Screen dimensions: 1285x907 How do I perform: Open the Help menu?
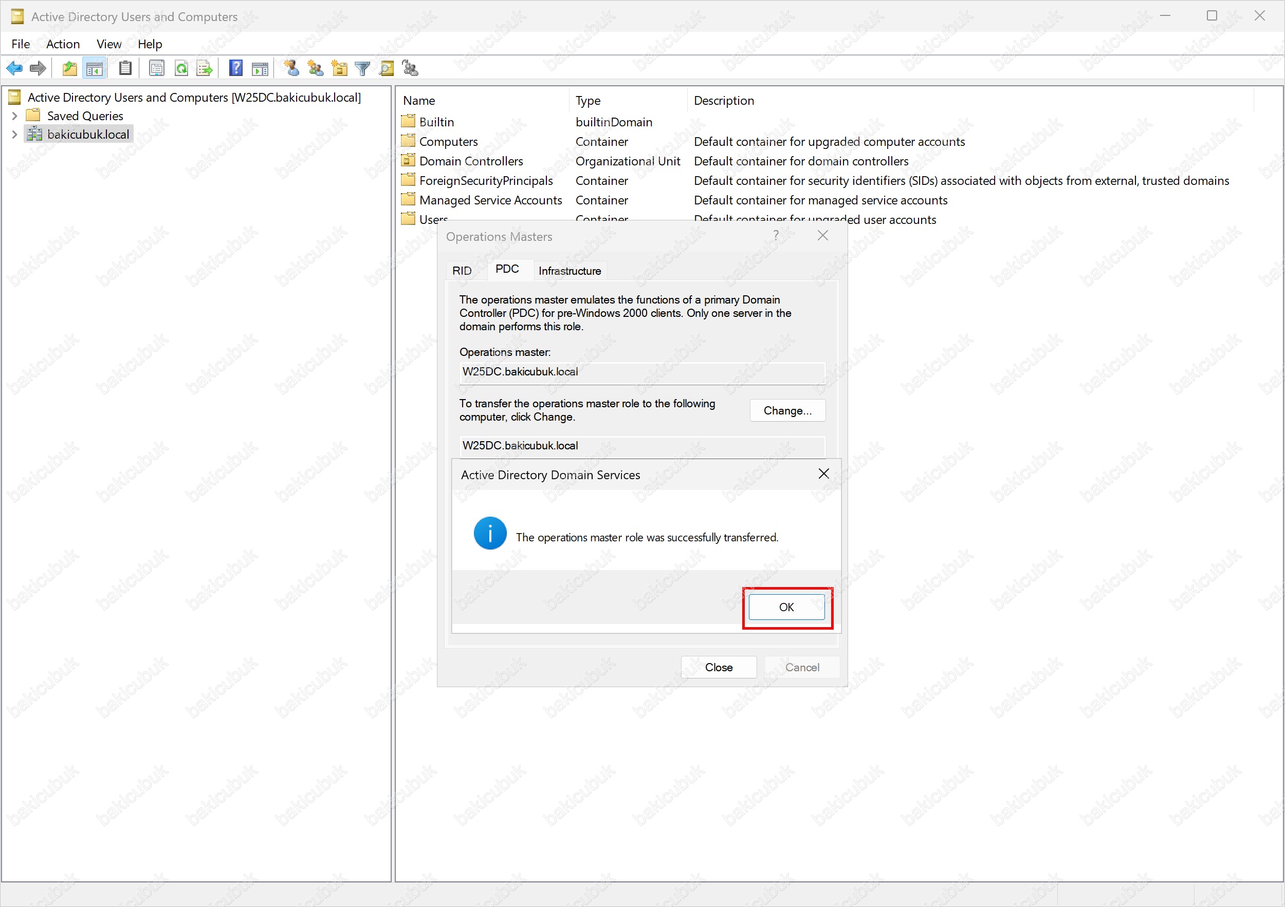click(150, 44)
